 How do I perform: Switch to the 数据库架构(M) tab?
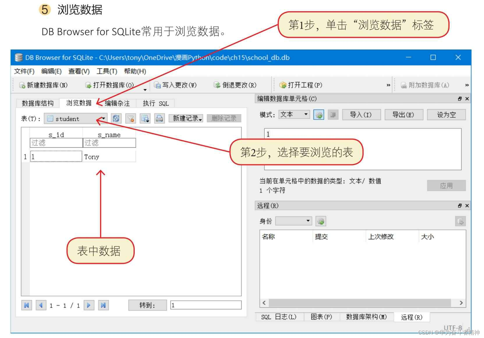[366, 317]
